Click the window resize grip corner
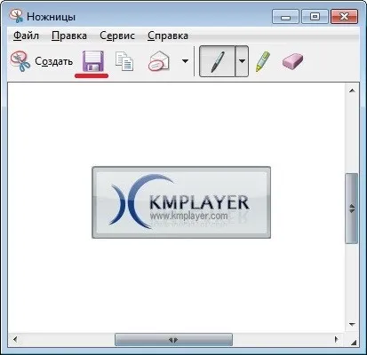The image size is (367, 355). (x=354, y=342)
